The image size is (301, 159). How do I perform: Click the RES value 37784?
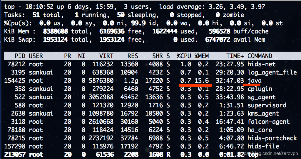[x=129, y=138]
